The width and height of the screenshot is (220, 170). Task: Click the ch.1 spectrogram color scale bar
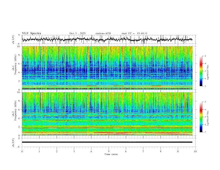[201, 71]
